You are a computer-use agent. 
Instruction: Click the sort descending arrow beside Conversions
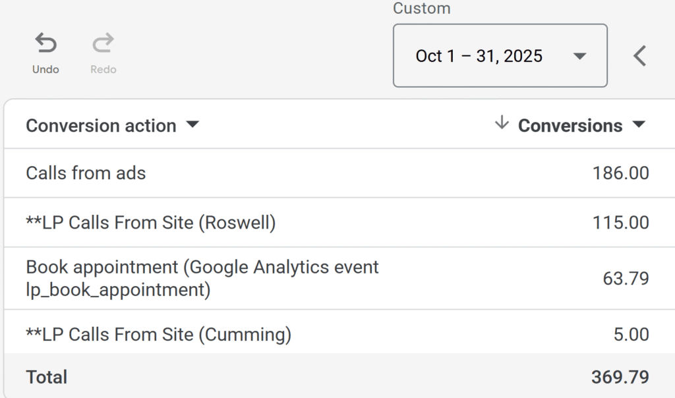(502, 123)
